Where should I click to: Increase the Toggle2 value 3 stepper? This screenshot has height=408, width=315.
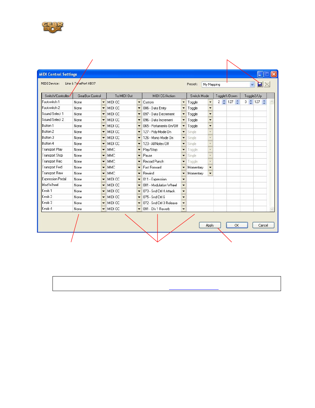[x=251, y=101]
